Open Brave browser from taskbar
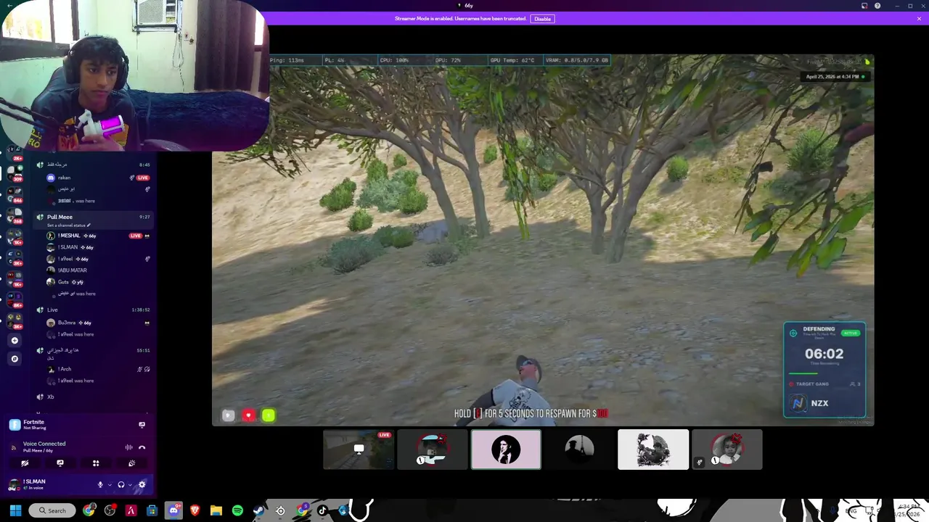This screenshot has width=929, height=522. (x=195, y=510)
